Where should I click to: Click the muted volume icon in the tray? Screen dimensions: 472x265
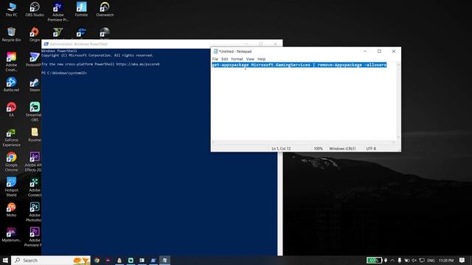coord(414,260)
